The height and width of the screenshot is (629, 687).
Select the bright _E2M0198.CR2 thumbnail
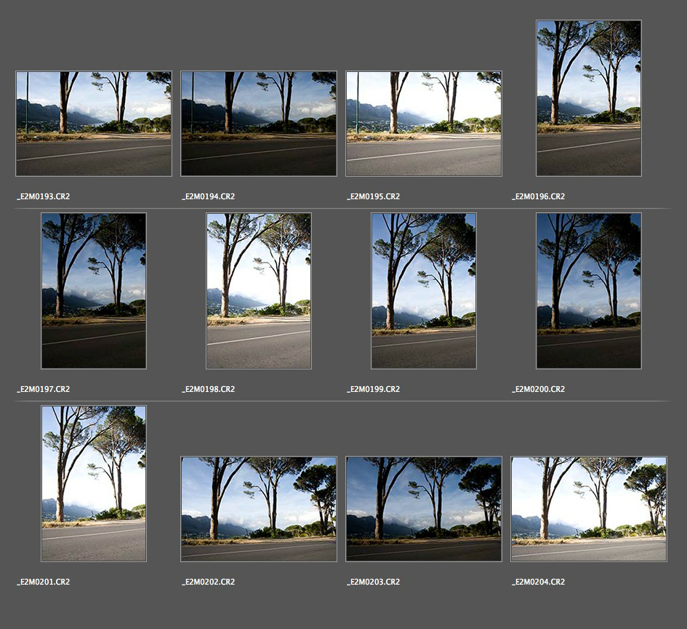tap(259, 291)
